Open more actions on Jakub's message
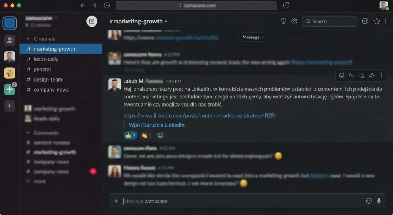This screenshot has height=215, width=393. (x=382, y=75)
